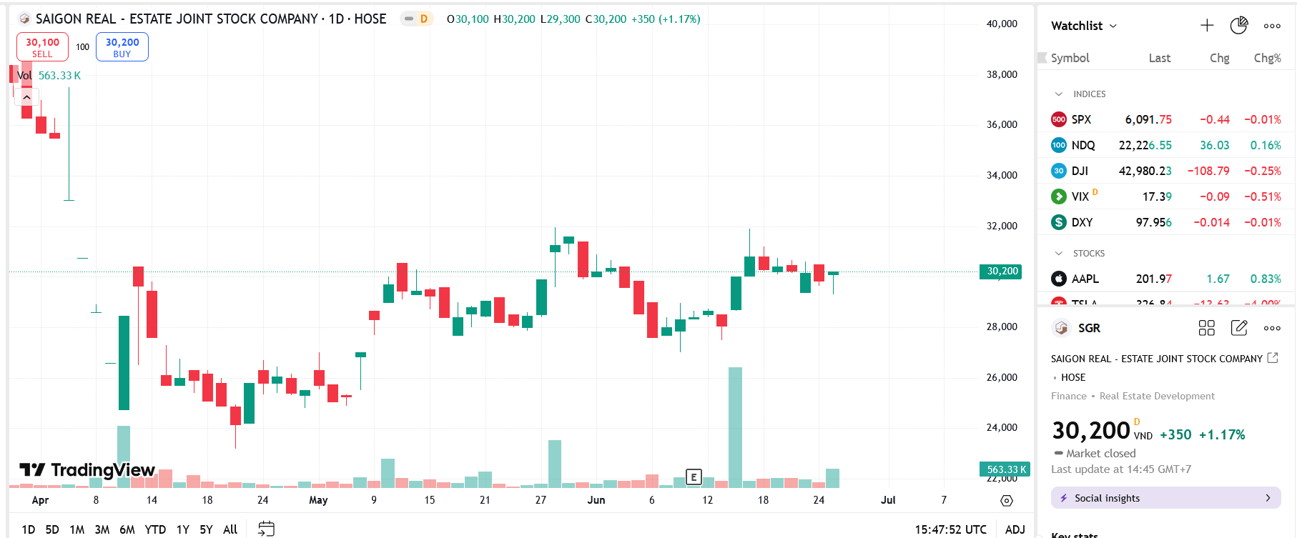The width and height of the screenshot is (1297, 538).
Task: Open the Watchlist dropdown
Action: (1084, 26)
